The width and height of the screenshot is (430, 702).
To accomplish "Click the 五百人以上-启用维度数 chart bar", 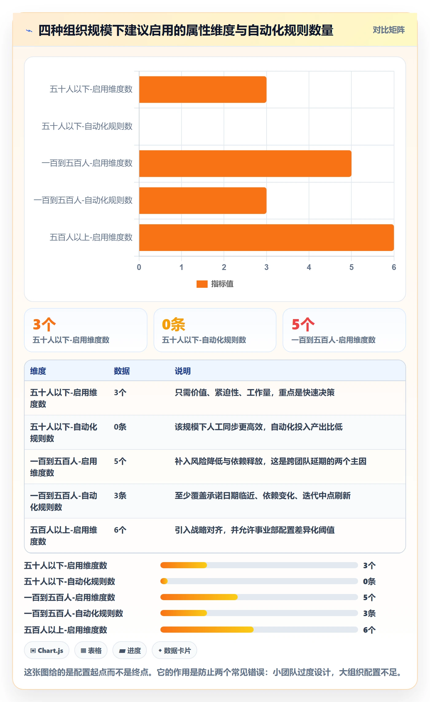I will tap(266, 237).
